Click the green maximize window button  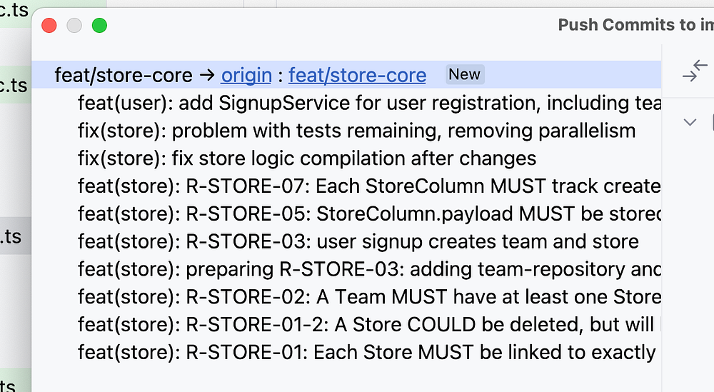click(x=99, y=26)
